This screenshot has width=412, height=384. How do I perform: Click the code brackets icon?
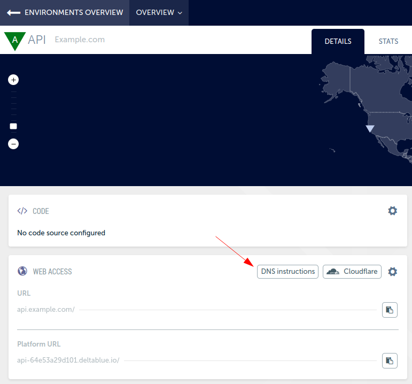(x=22, y=211)
